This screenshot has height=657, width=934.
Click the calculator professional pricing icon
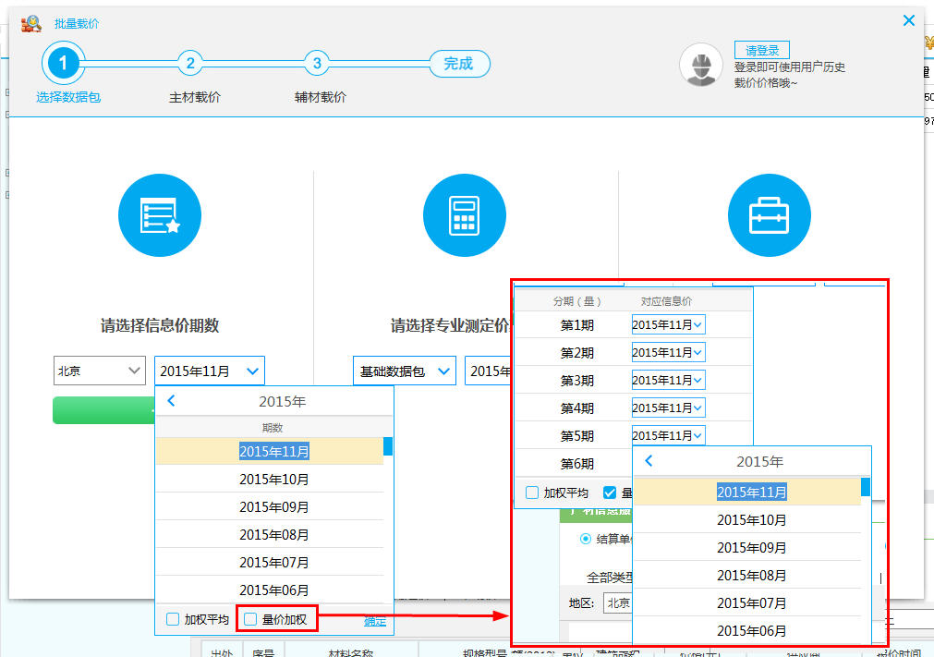click(x=464, y=215)
